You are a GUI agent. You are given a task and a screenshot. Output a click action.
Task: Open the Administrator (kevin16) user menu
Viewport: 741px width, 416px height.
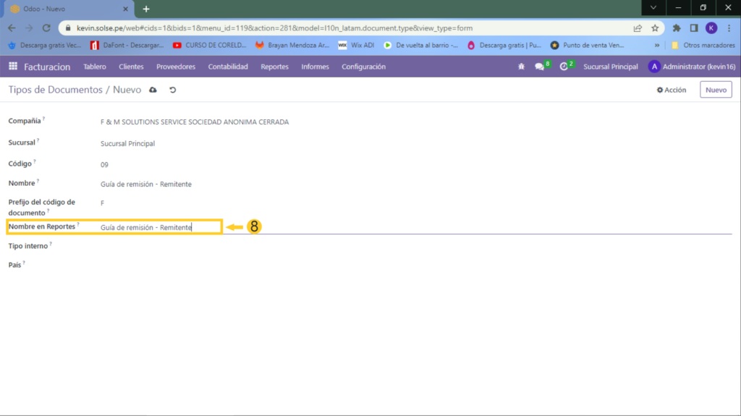point(691,67)
